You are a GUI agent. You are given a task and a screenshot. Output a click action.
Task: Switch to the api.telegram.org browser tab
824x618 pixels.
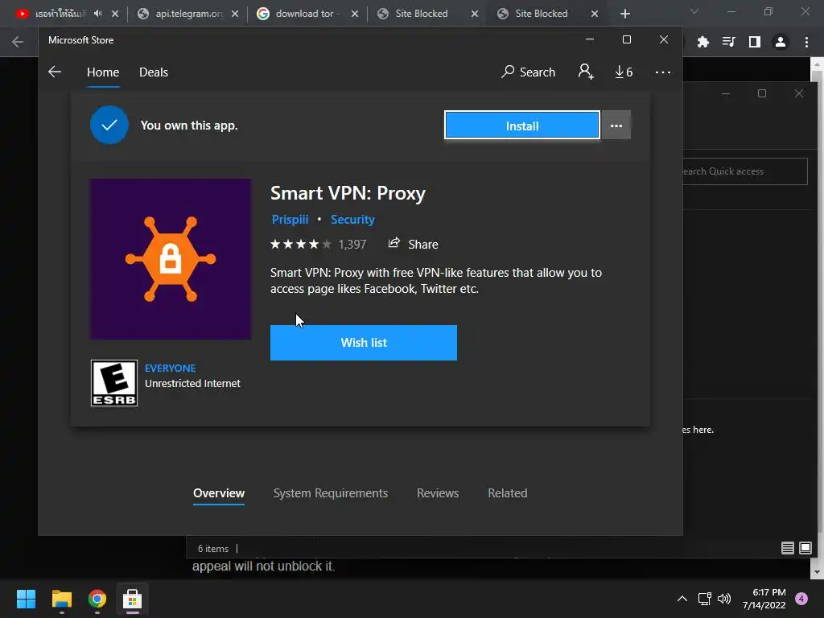tap(187, 14)
